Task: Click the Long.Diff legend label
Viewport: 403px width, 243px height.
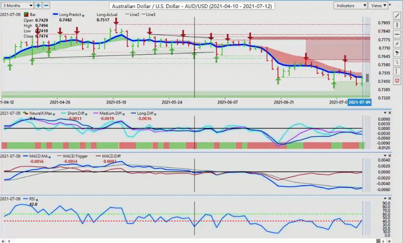Action: pyautogui.click(x=145, y=113)
